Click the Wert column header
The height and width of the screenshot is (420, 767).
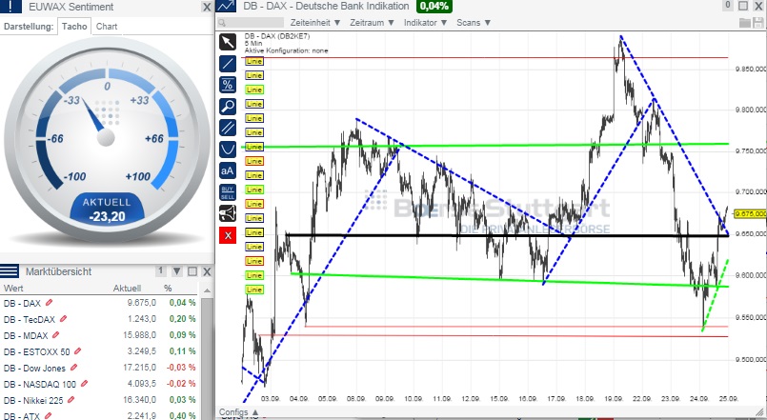click(x=13, y=288)
